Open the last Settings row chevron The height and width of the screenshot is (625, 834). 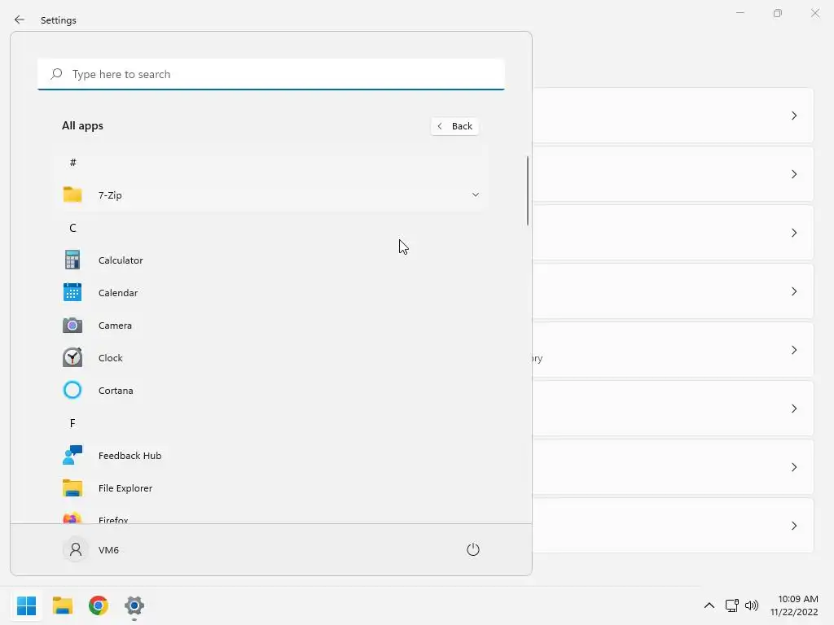[794, 526]
